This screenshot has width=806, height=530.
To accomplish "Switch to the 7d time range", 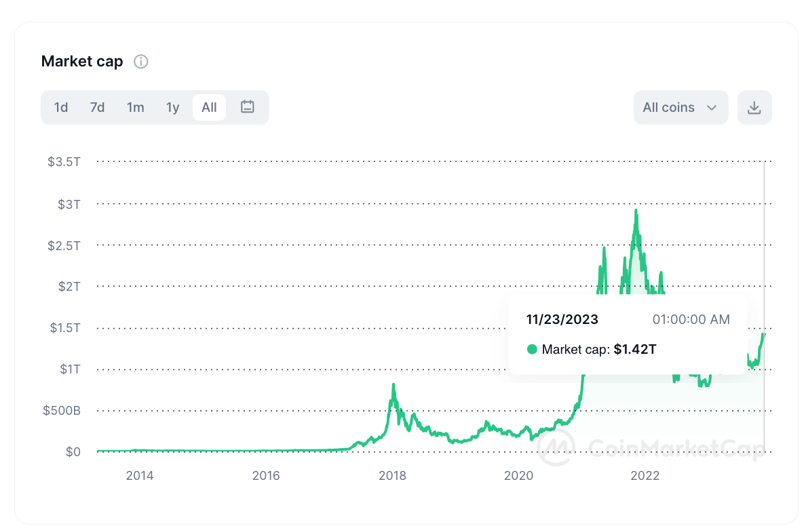I will coord(98,108).
